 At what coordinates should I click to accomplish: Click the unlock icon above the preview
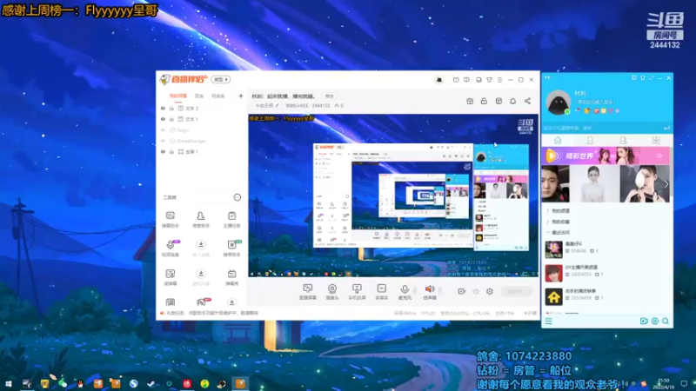click(x=484, y=101)
